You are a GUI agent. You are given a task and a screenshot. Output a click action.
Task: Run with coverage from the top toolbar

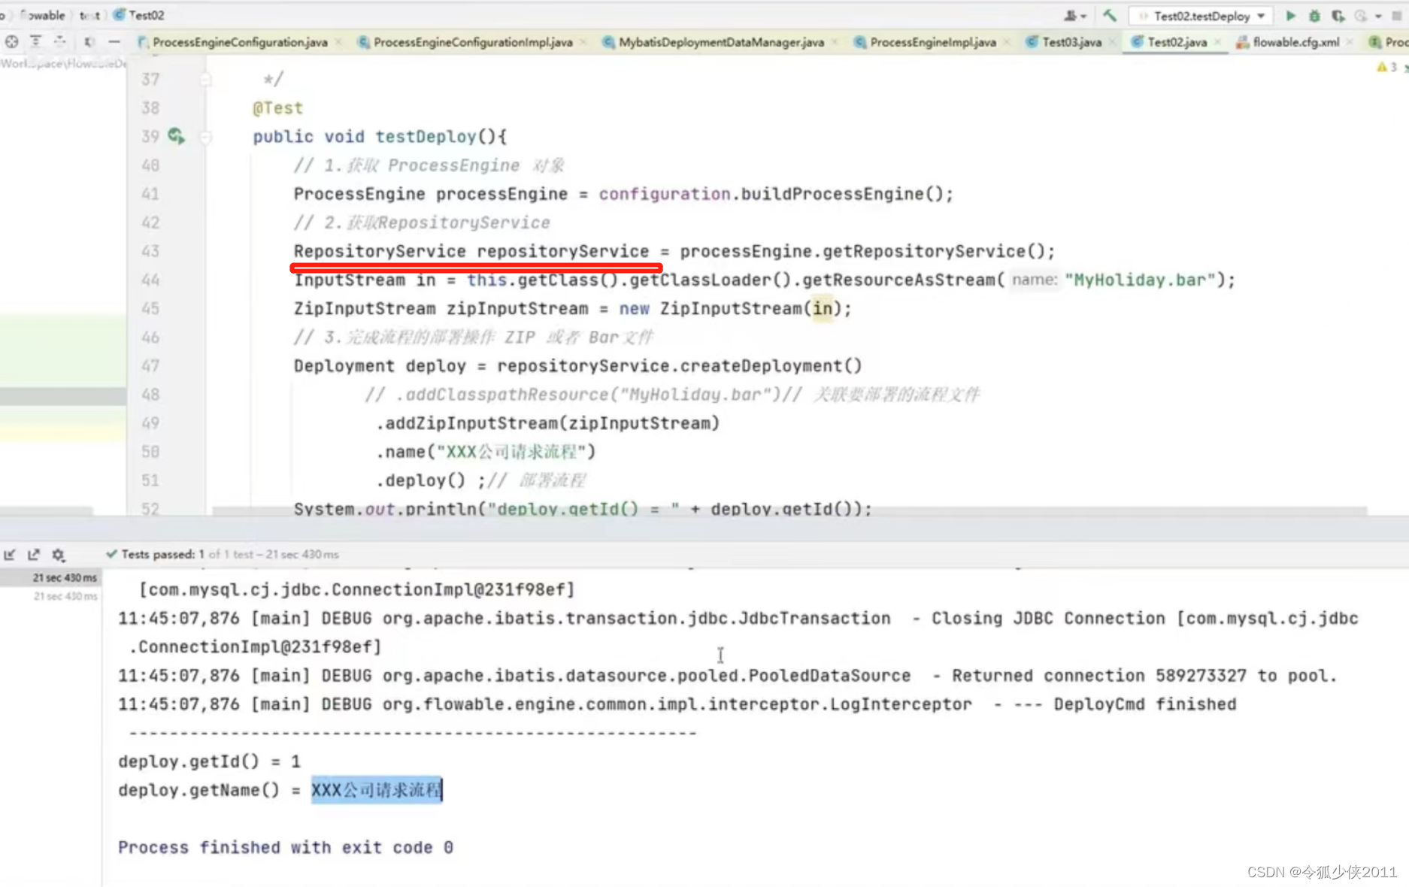[x=1338, y=15]
